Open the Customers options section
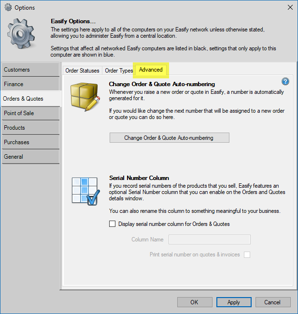 [x=30, y=70]
